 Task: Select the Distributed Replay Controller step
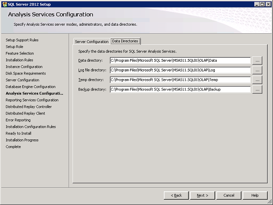(x=28, y=106)
